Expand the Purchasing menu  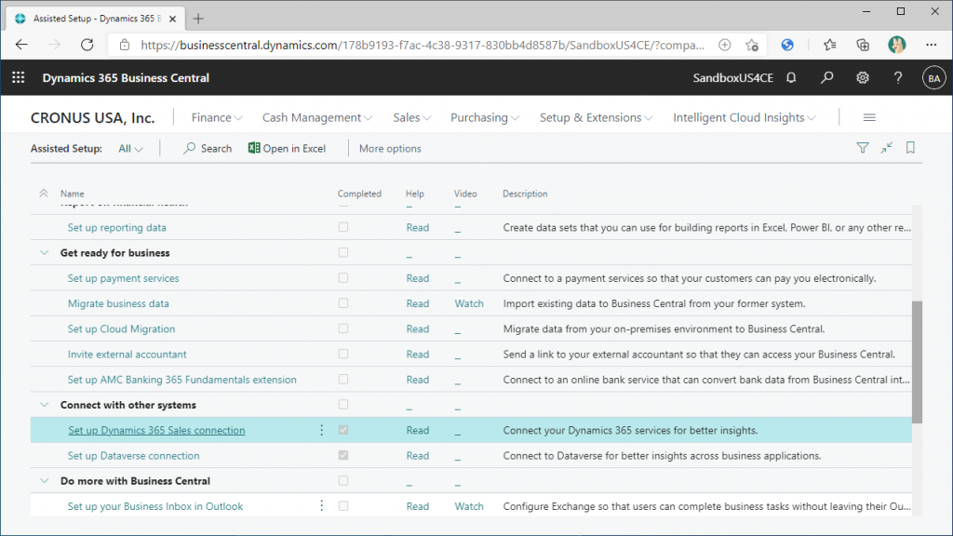click(x=485, y=118)
